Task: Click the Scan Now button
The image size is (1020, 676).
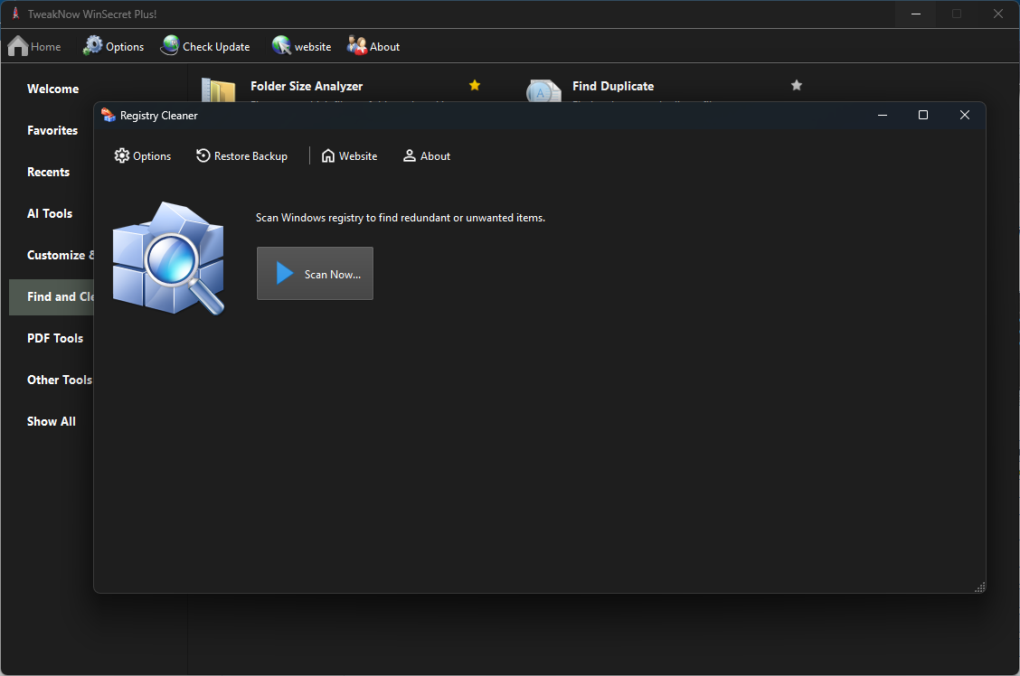Action: 315,274
